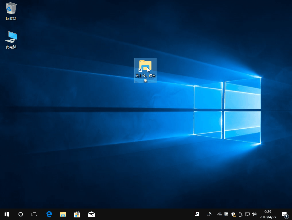Click the M app tray icon
Screen dimensions: 292x220
(x=196, y=214)
